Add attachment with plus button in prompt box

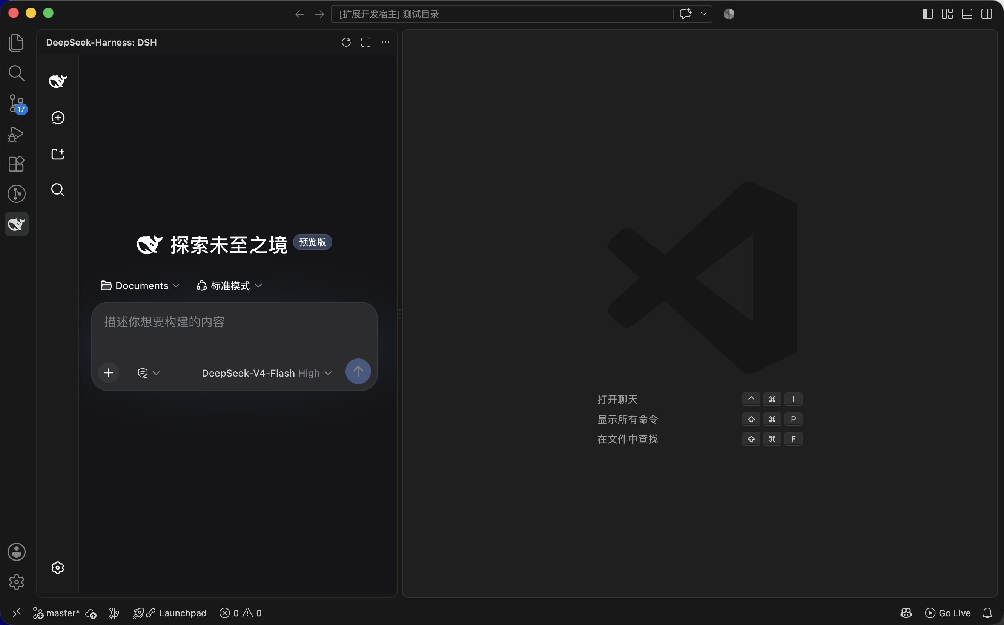tap(109, 373)
